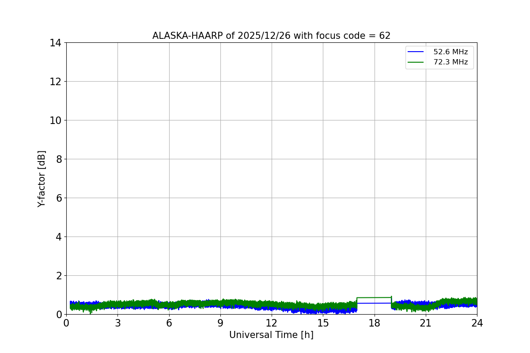Click the 52.6 MHz legend label
The image size is (530, 353).
(x=450, y=52)
